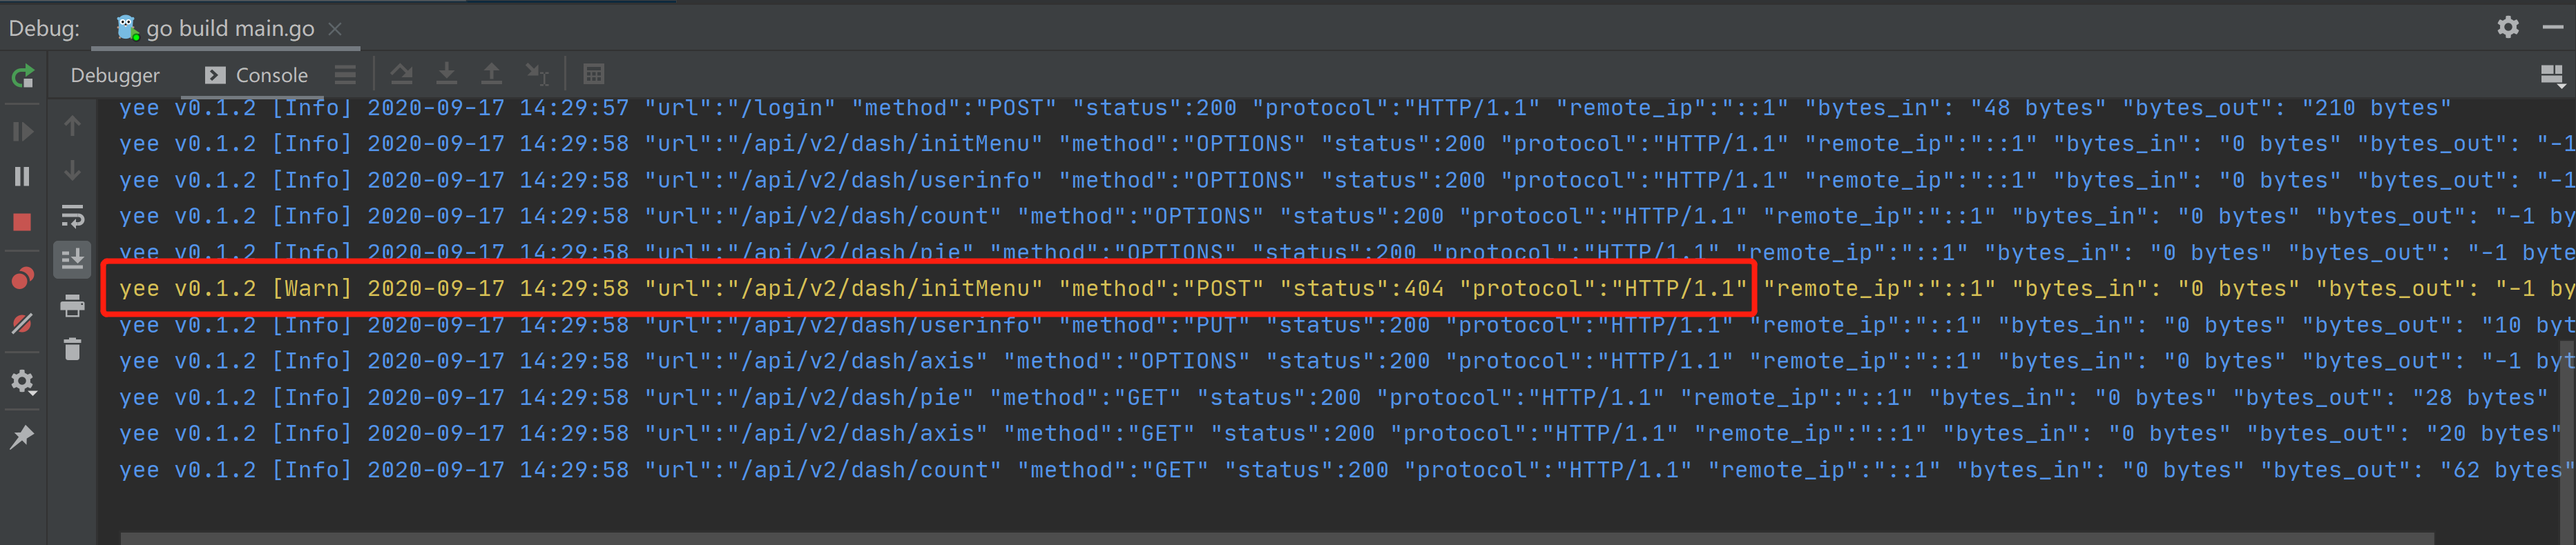Open the debug panel settings gear menu
The width and height of the screenshot is (2576, 545).
[x=2509, y=28]
